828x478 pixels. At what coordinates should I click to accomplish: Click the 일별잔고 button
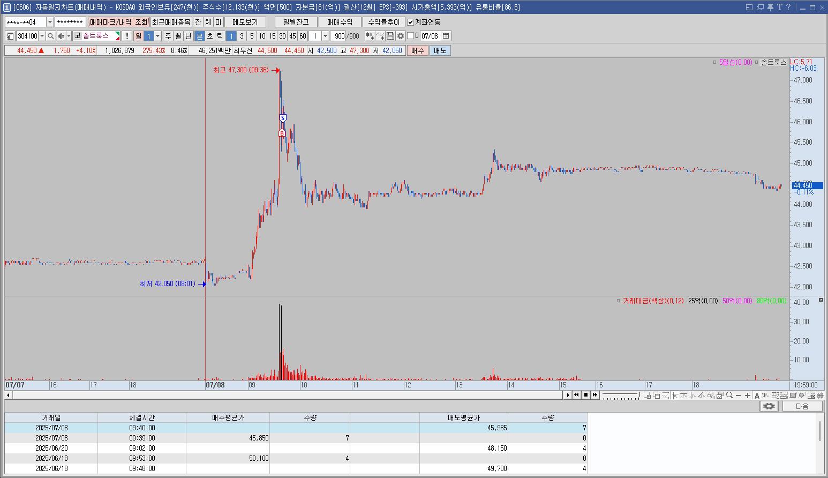pos(296,22)
